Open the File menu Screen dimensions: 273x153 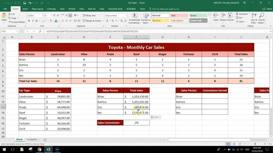pyautogui.click(x=5, y=9)
